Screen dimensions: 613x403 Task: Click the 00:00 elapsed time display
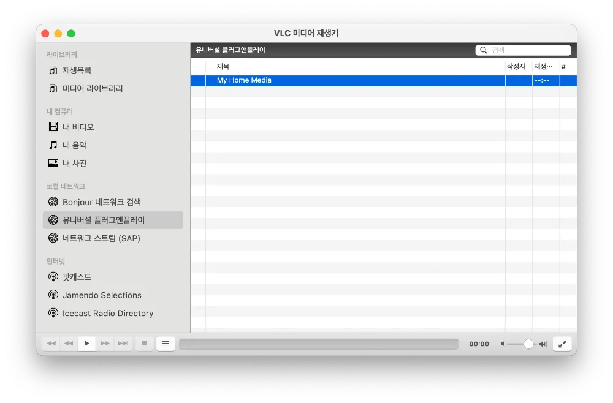[479, 344]
